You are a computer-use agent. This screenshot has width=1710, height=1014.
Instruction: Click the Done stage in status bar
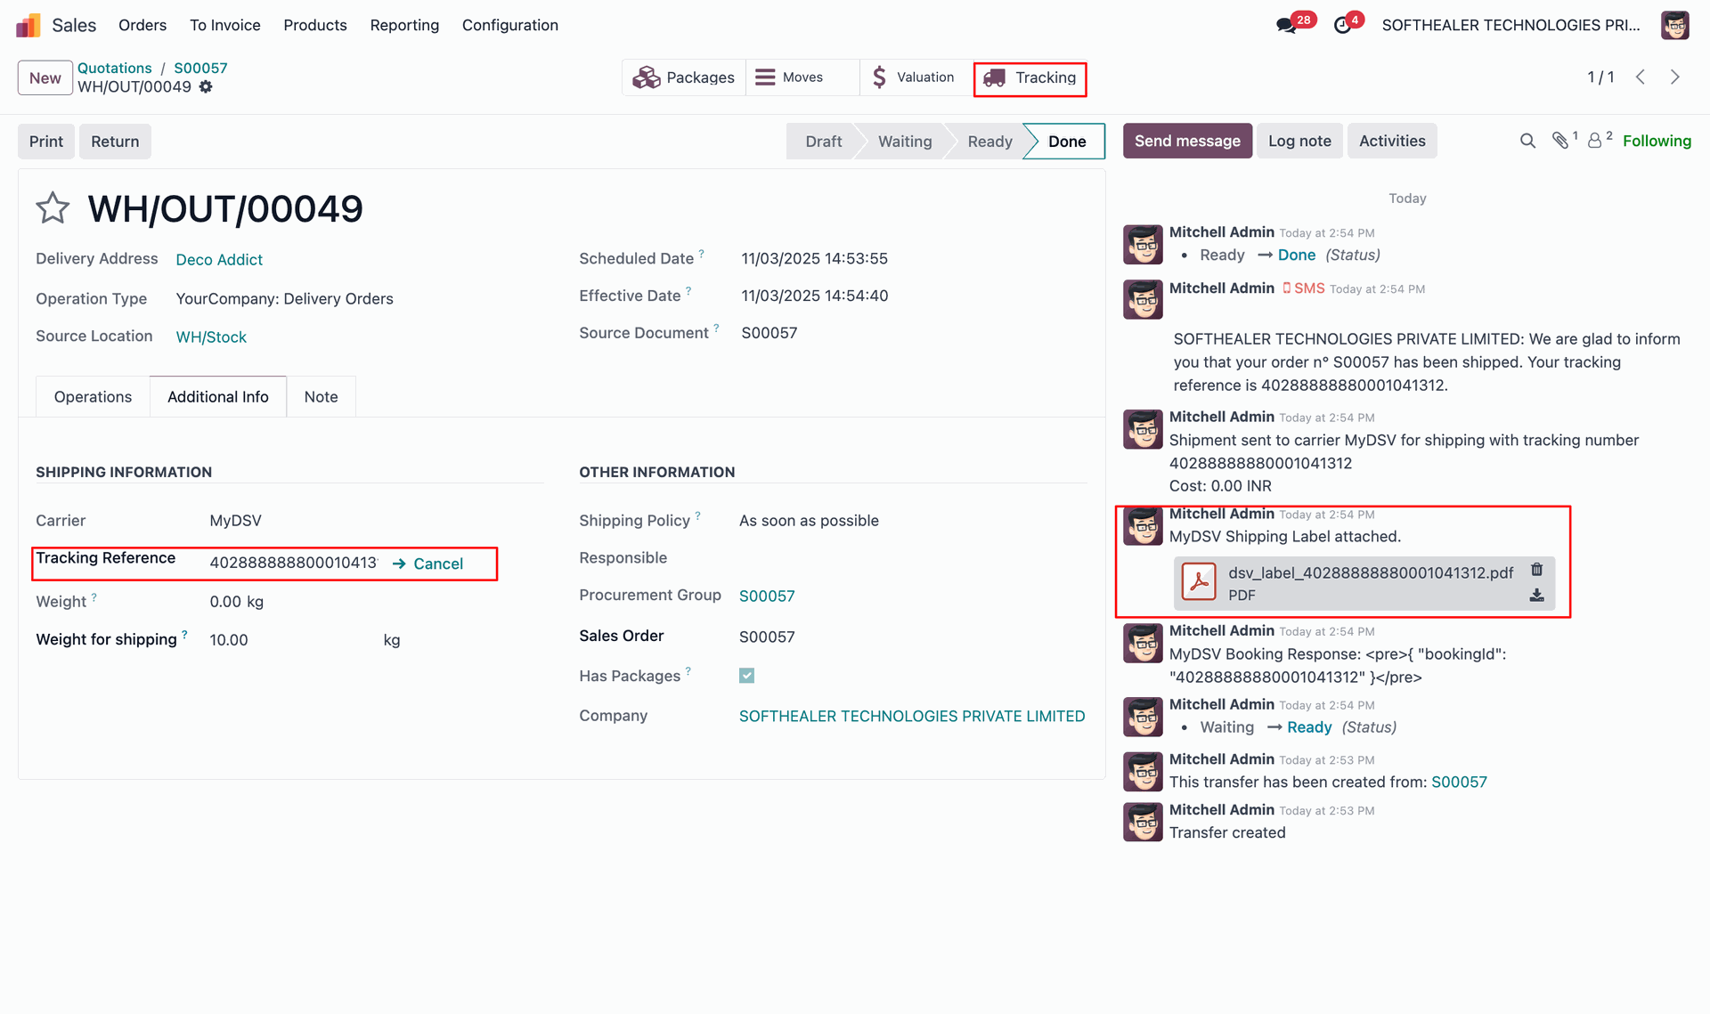1066,142
